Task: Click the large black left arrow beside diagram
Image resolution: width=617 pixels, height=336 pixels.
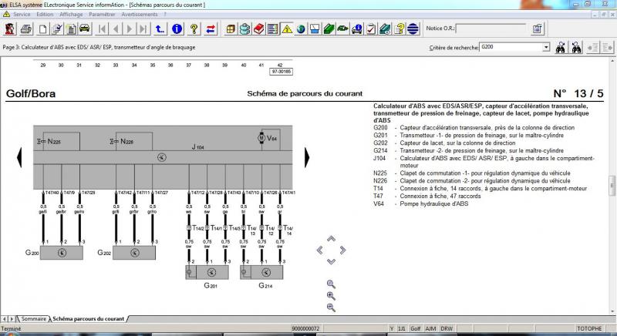Action: (x=19, y=157)
